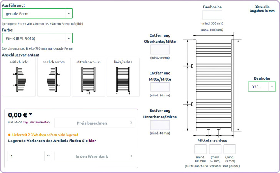Screen dimensions: 280x173
Task: Focus the 'Entfernung Unterkante/Mitte' input field
Action: 160,125
